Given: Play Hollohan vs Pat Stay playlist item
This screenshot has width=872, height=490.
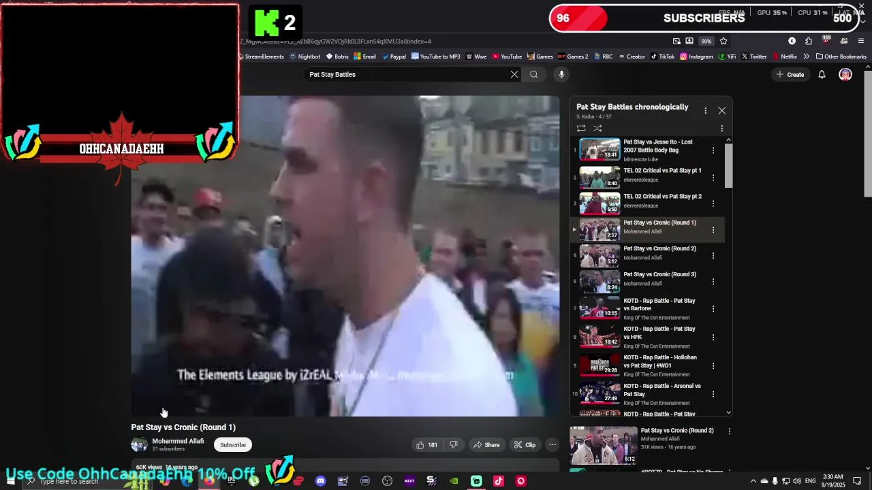Looking at the screenshot, I should coord(647,365).
